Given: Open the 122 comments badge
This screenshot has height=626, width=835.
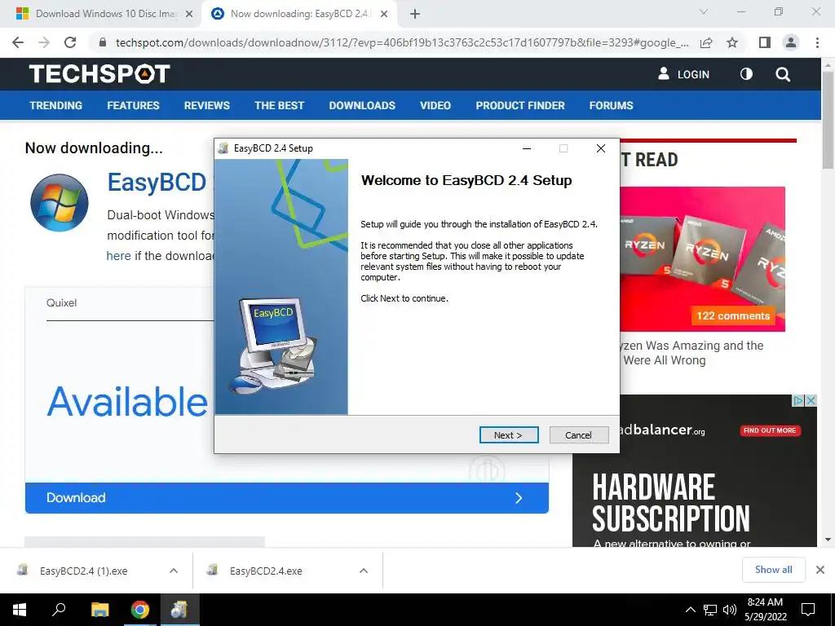Looking at the screenshot, I should coord(733,315).
